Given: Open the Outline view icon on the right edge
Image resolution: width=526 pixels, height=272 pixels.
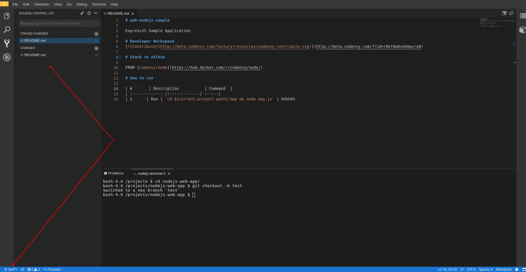Looking at the screenshot, I should pos(523,16).
